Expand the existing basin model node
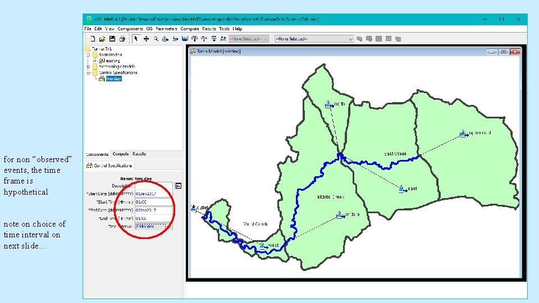539x303 pixels. click(x=95, y=61)
